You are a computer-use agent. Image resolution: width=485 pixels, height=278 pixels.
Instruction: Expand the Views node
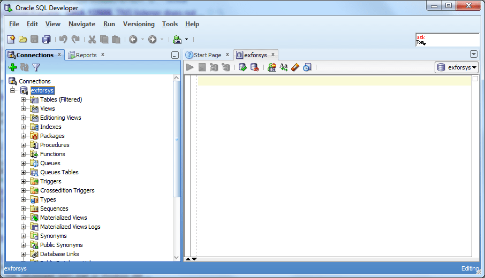point(23,109)
